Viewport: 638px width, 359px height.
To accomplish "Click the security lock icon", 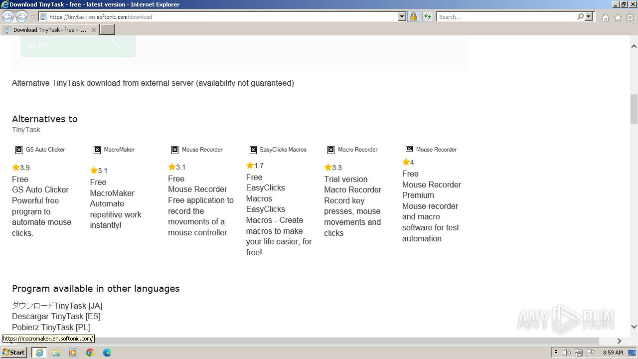I will pos(413,17).
